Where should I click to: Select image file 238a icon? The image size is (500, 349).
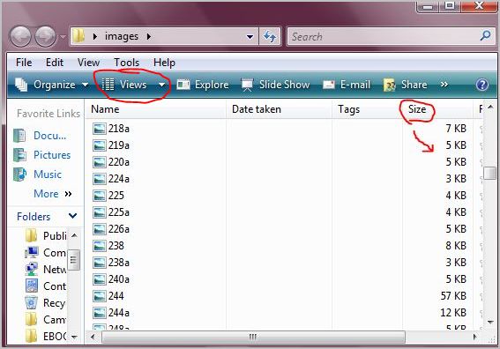point(100,263)
